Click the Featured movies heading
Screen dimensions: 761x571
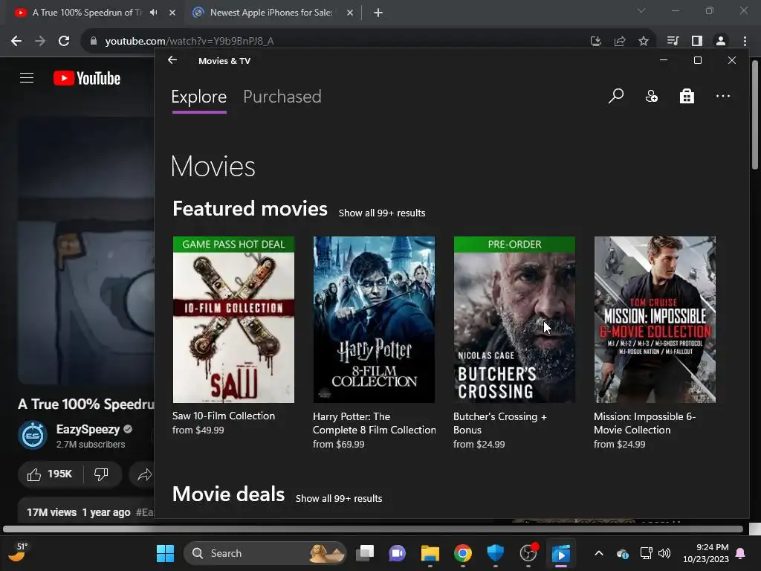[250, 209]
